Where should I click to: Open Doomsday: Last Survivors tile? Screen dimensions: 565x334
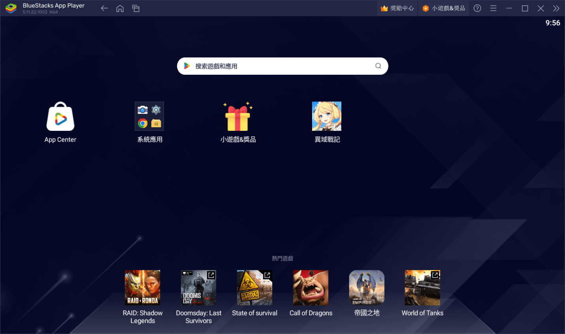pos(199,288)
